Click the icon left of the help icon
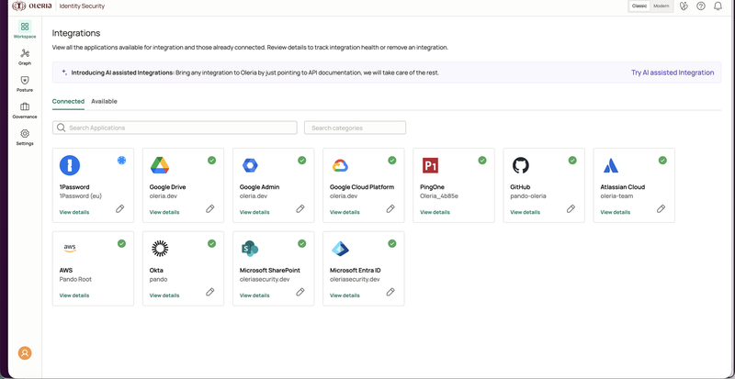This screenshot has width=735, height=379. click(684, 6)
